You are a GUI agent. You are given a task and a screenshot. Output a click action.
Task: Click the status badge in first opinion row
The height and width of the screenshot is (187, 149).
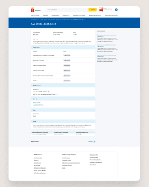click(x=67, y=56)
